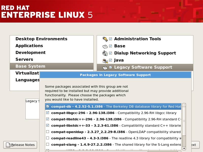203x152 pixels.
Task: Uncheck the Base group checkbox
Action: point(110,46)
